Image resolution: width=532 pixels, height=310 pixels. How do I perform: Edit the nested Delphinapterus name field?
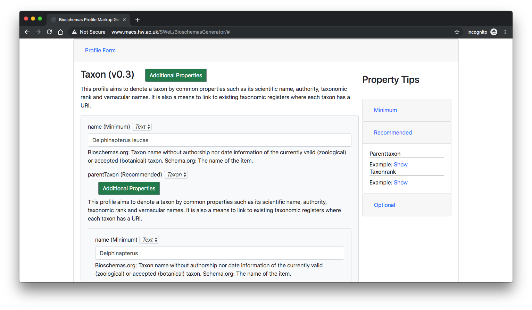[219, 253]
